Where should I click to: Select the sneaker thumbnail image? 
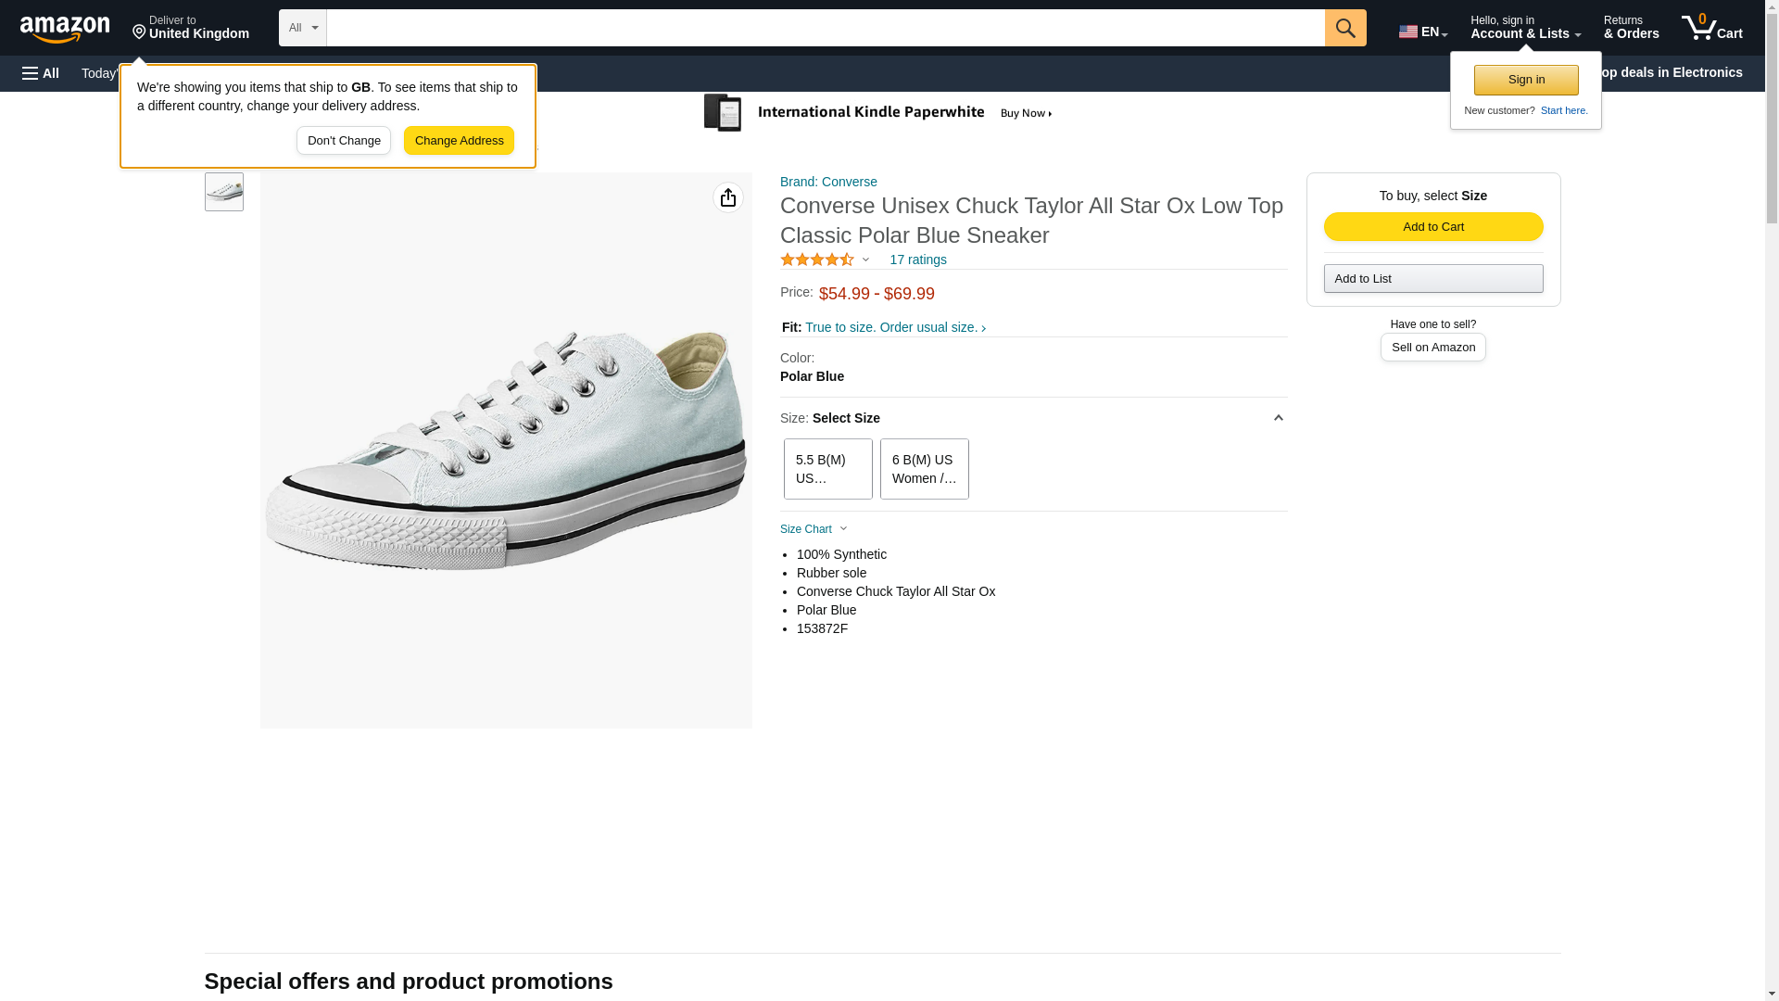pyautogui.click(x=224, y=192)
